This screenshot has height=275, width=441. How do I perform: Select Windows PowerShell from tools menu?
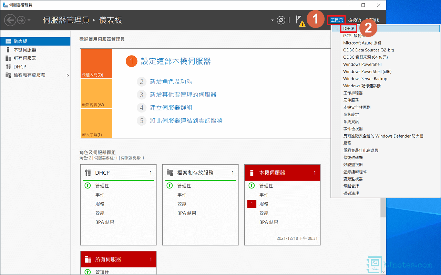[362, 65]
